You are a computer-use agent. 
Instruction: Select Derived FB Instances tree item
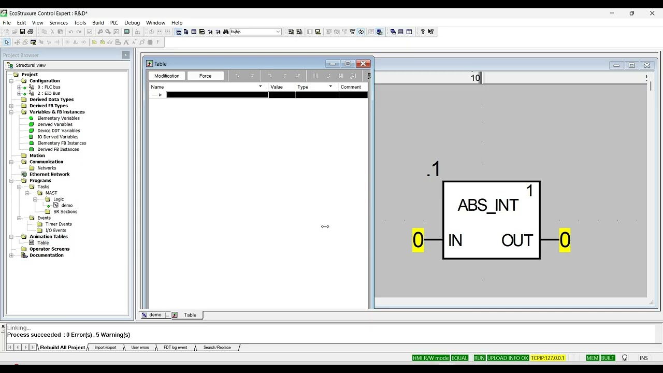58,149
